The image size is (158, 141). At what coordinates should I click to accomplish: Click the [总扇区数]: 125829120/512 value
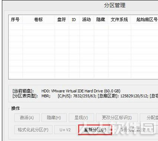pyautogui.click(x=123, y=96)
